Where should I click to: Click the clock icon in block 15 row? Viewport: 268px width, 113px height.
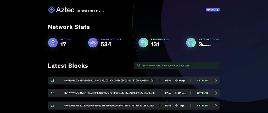(176, 93)
